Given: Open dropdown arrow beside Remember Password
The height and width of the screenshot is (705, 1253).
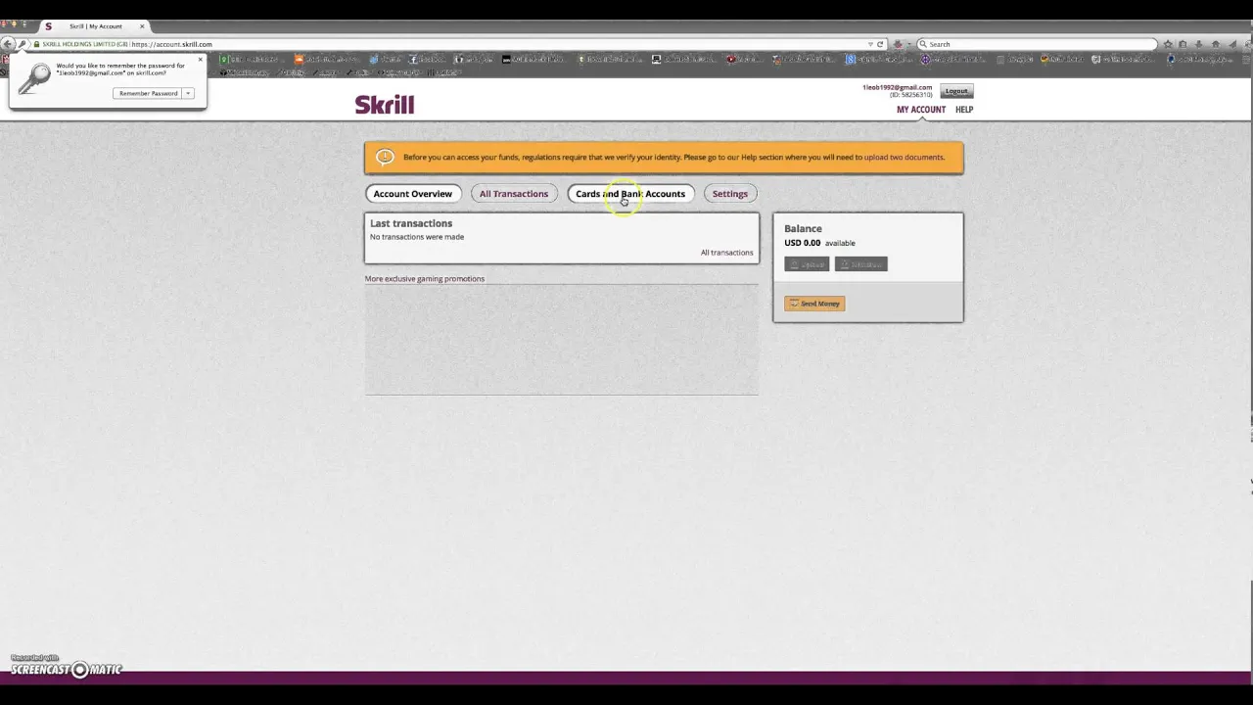Looking at the screenshot, I should coord(188,93).
